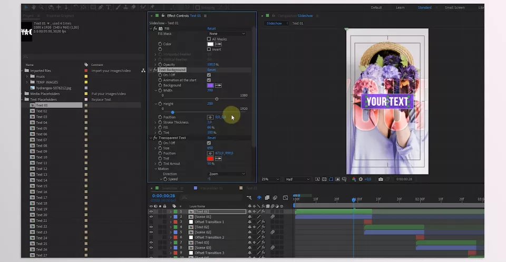The height and width of the screenshot is (262, 506).
Task: Select the Type text tool
Action: 109,7
